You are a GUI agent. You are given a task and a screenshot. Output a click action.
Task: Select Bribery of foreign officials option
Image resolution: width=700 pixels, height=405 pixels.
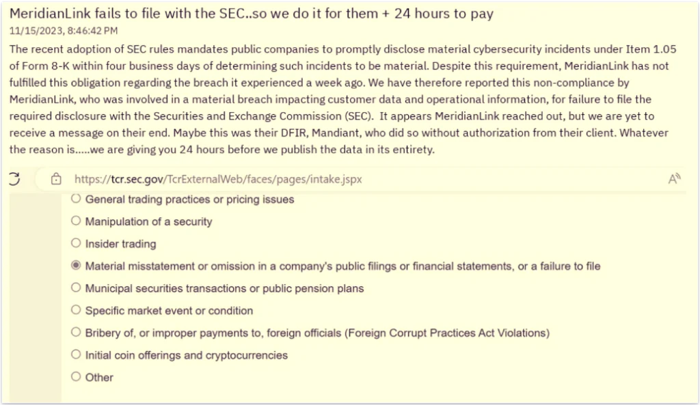76,333
